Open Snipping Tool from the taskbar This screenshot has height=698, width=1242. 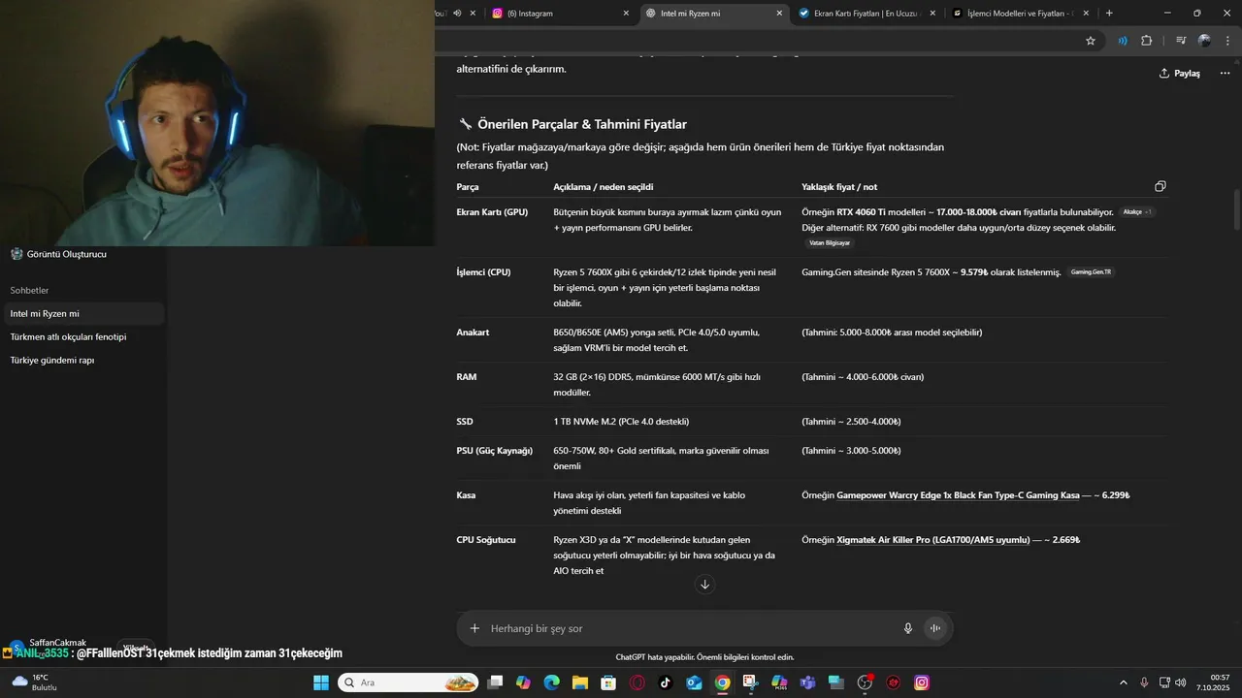pos(751,682)
